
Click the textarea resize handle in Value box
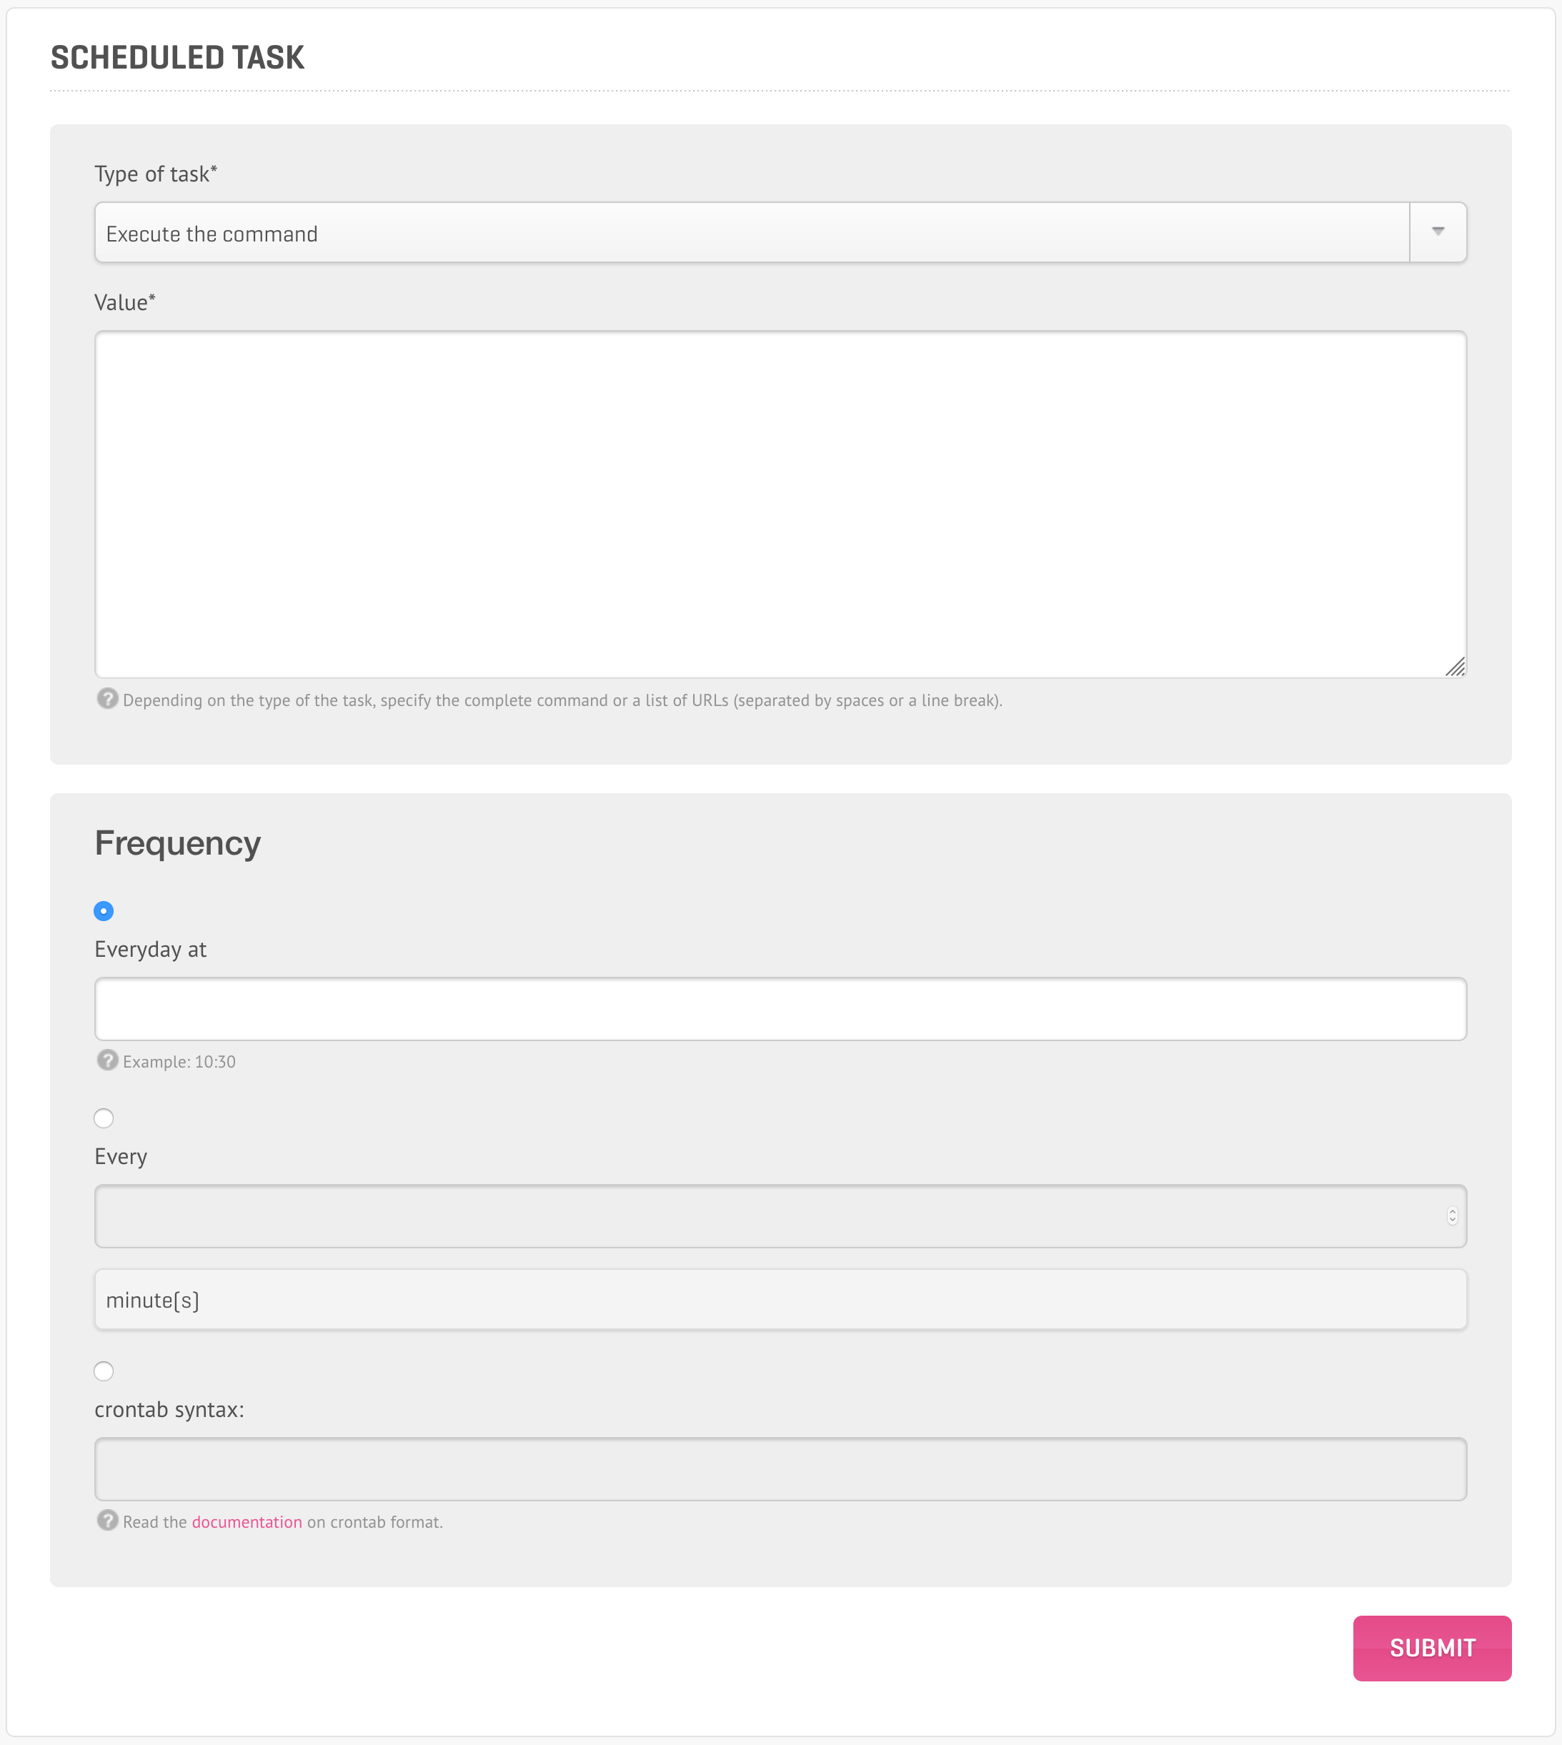pos(1455,666)
